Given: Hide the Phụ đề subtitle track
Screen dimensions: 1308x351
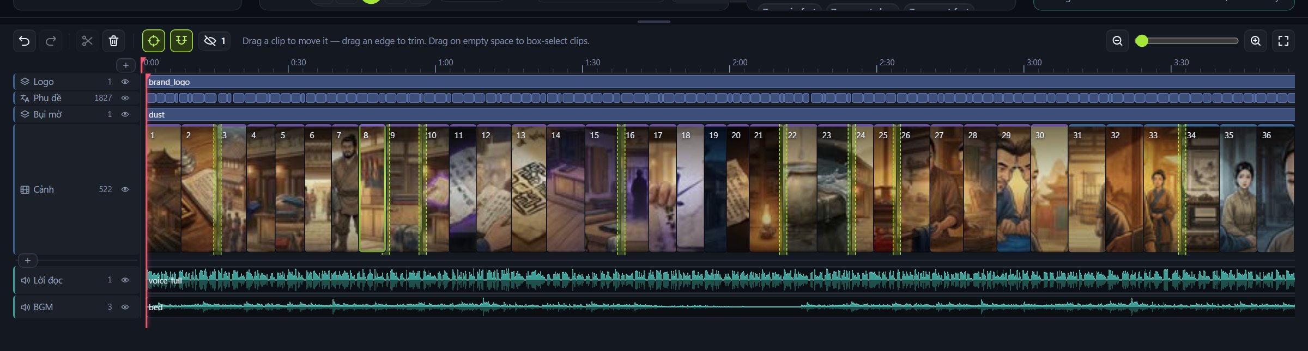Looking at the screenshot, I should pos(125,98).
